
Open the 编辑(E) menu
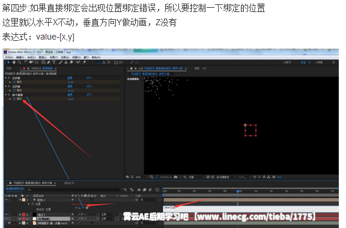pos(20,58)
